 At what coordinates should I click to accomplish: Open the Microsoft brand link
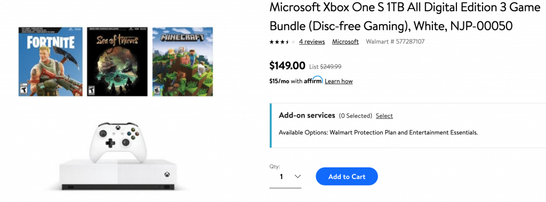(346, 42)
